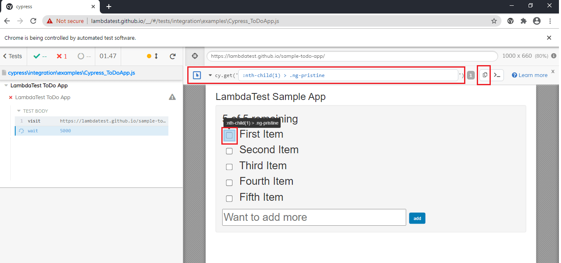Check the Second Item checkbox
This screenshot has width=561, height=263.
tap(230, 151)
